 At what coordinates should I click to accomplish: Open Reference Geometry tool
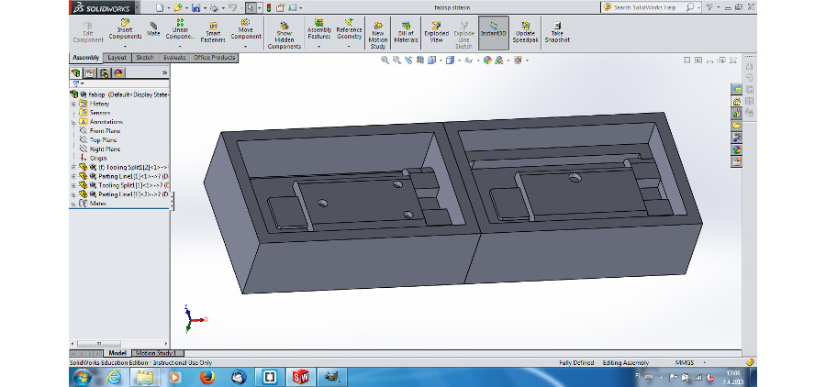(x=350, y=30)
